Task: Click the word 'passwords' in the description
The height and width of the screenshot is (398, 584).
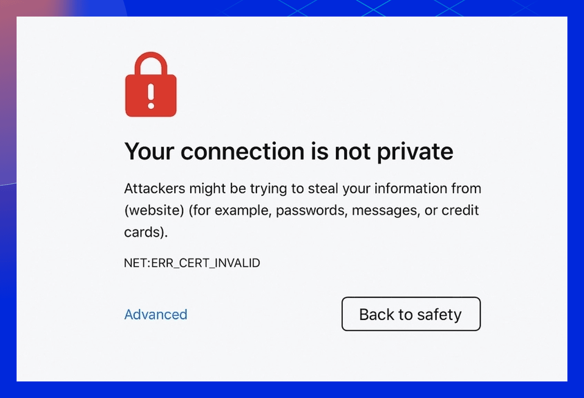Action: 311,210
